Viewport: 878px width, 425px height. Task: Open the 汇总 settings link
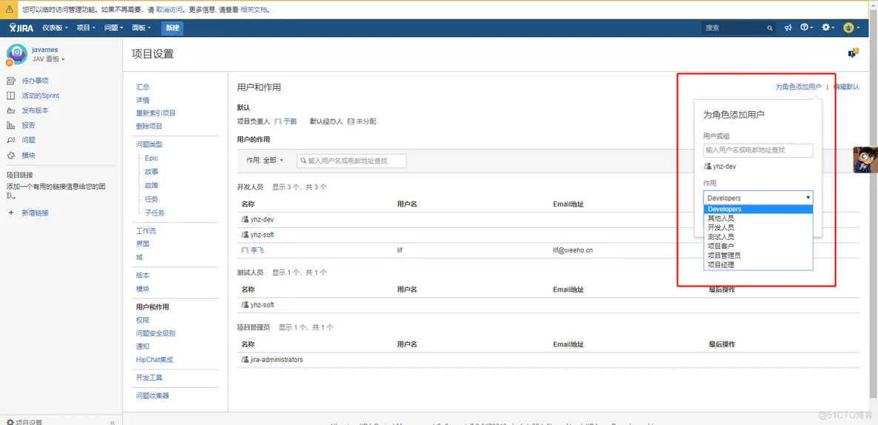coord(143,87)
